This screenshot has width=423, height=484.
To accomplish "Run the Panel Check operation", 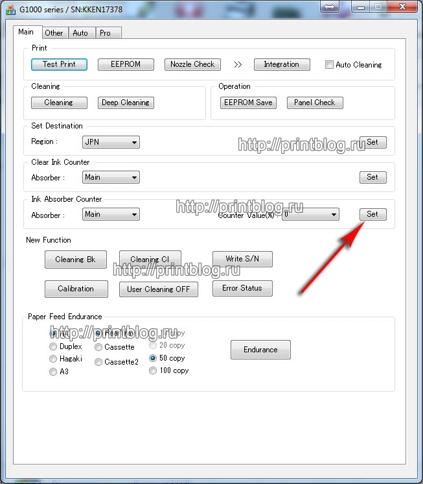I will (x=315, y=103).
